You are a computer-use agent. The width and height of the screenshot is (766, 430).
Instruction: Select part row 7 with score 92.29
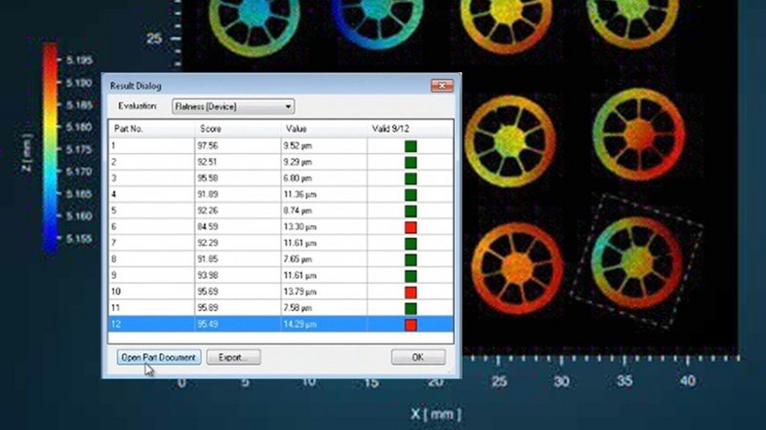click(x=281, y=243)
